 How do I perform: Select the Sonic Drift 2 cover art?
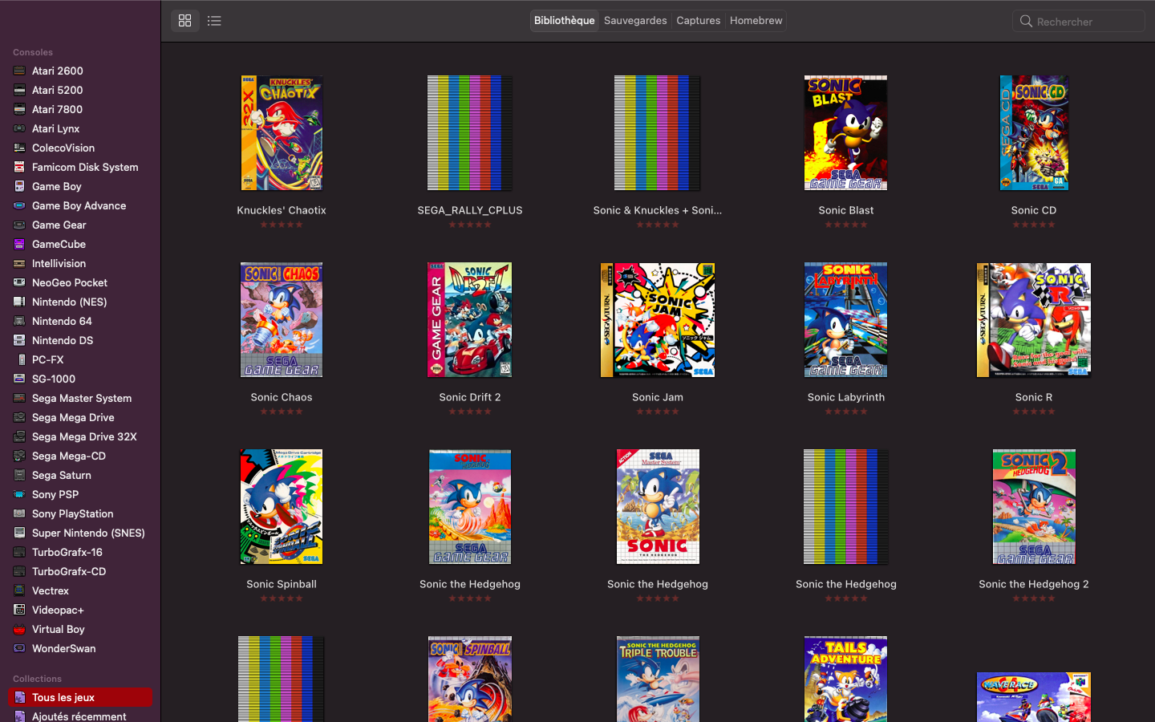tap(470, 320)
